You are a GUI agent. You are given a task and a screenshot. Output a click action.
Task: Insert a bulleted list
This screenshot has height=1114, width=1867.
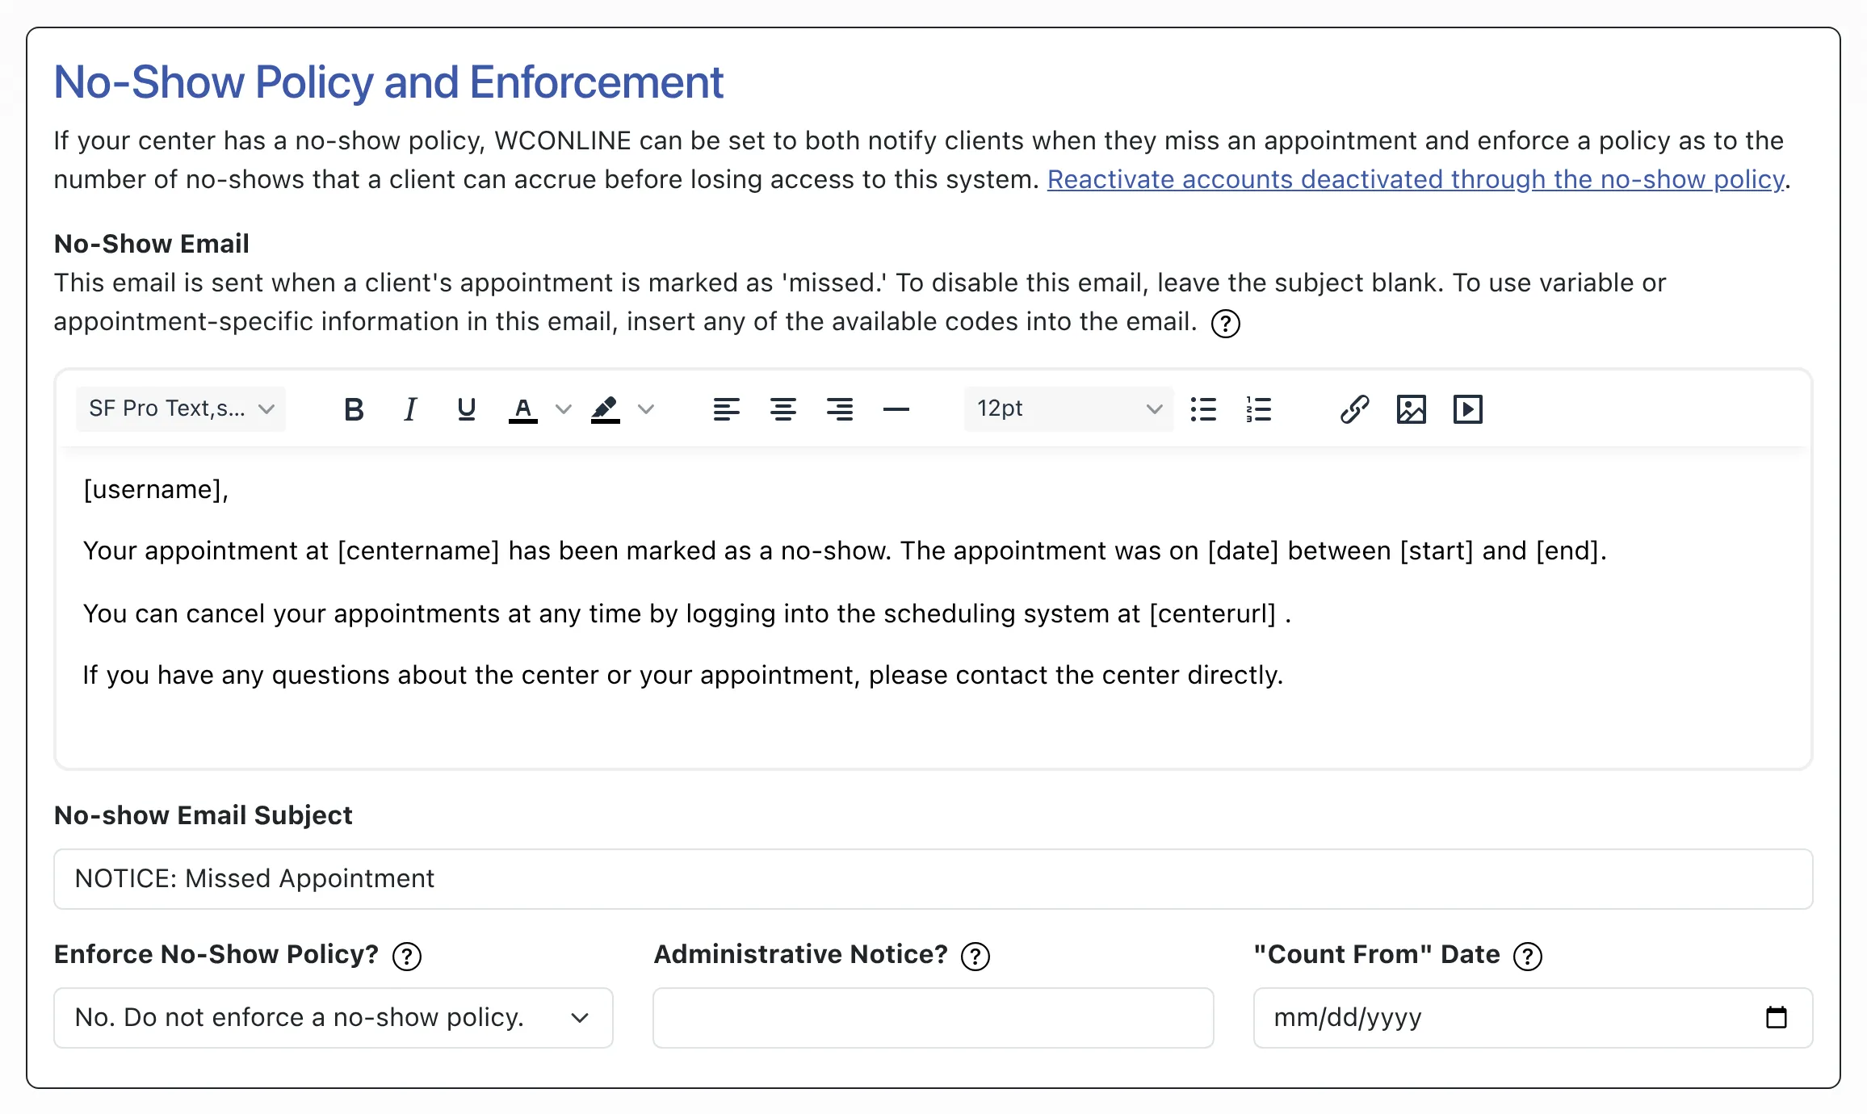(1203, 409)
